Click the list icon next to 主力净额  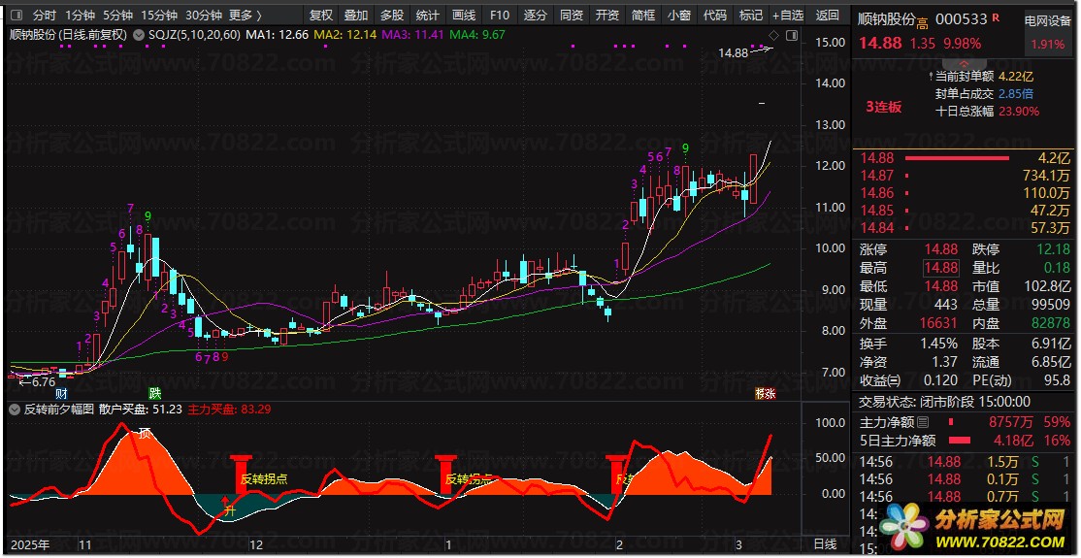tap(923, 422)
